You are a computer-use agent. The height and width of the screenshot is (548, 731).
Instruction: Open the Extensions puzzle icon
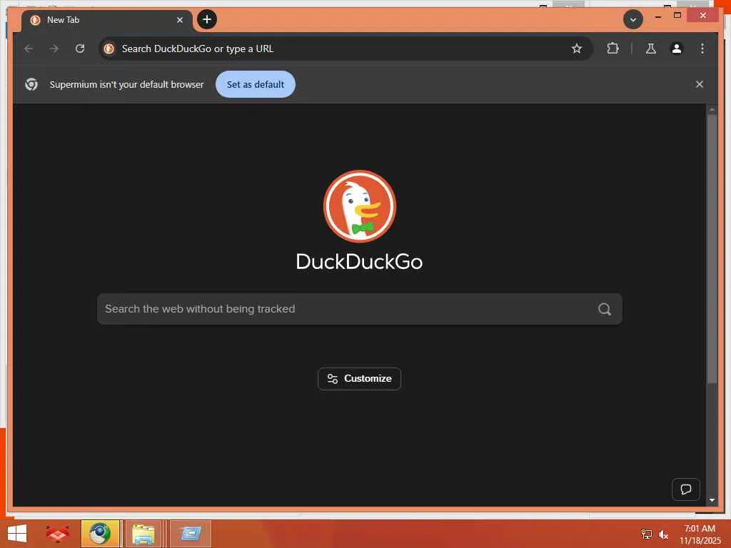pyautogui.click(x=612, y=49)
